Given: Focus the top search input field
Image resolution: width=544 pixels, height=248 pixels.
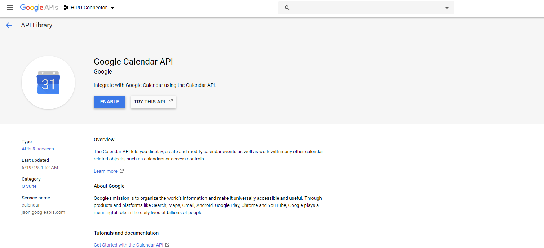Looking at the screenshot, I should 366,8.
